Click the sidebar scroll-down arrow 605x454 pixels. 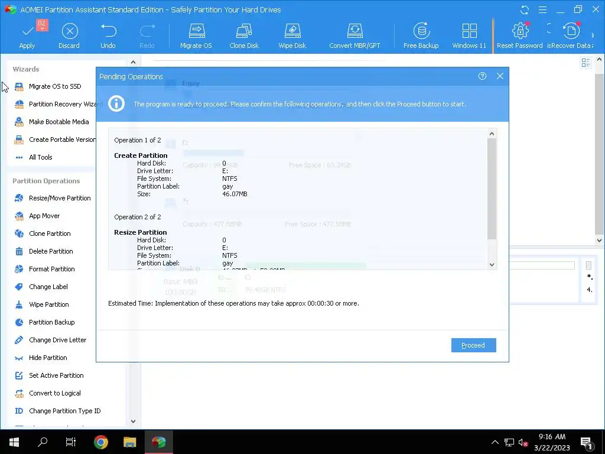133,421
